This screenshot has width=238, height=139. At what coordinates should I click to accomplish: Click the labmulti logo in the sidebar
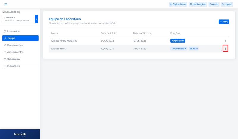coord(20,134)
